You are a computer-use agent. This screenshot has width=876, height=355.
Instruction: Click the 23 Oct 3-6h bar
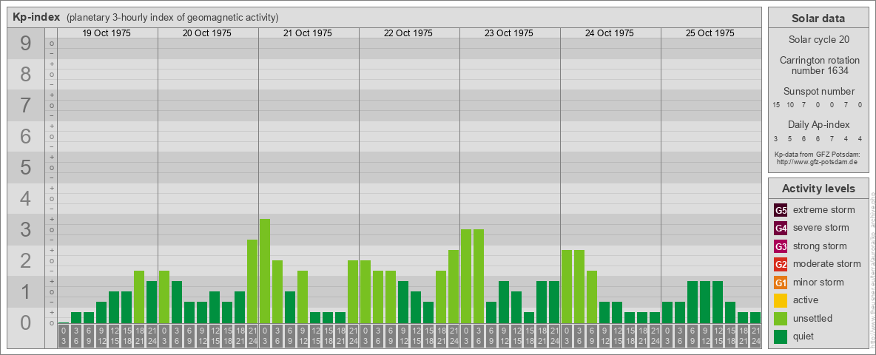(478, 277)
